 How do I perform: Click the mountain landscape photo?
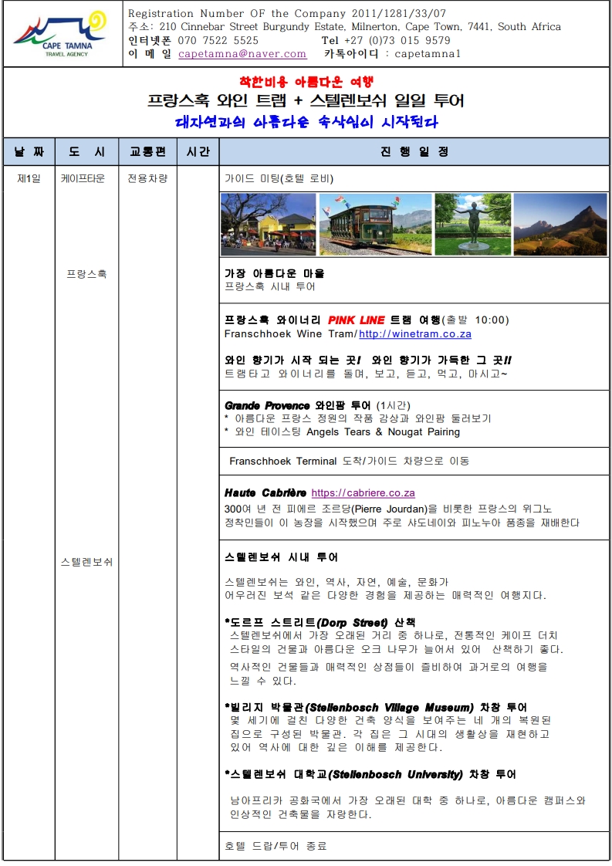click(560, 224)
